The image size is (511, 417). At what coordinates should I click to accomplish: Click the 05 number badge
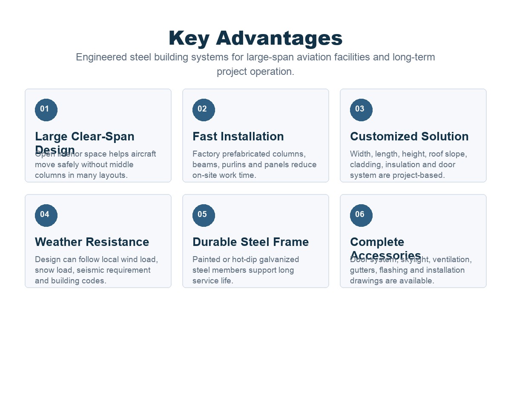tap(204, 215)
